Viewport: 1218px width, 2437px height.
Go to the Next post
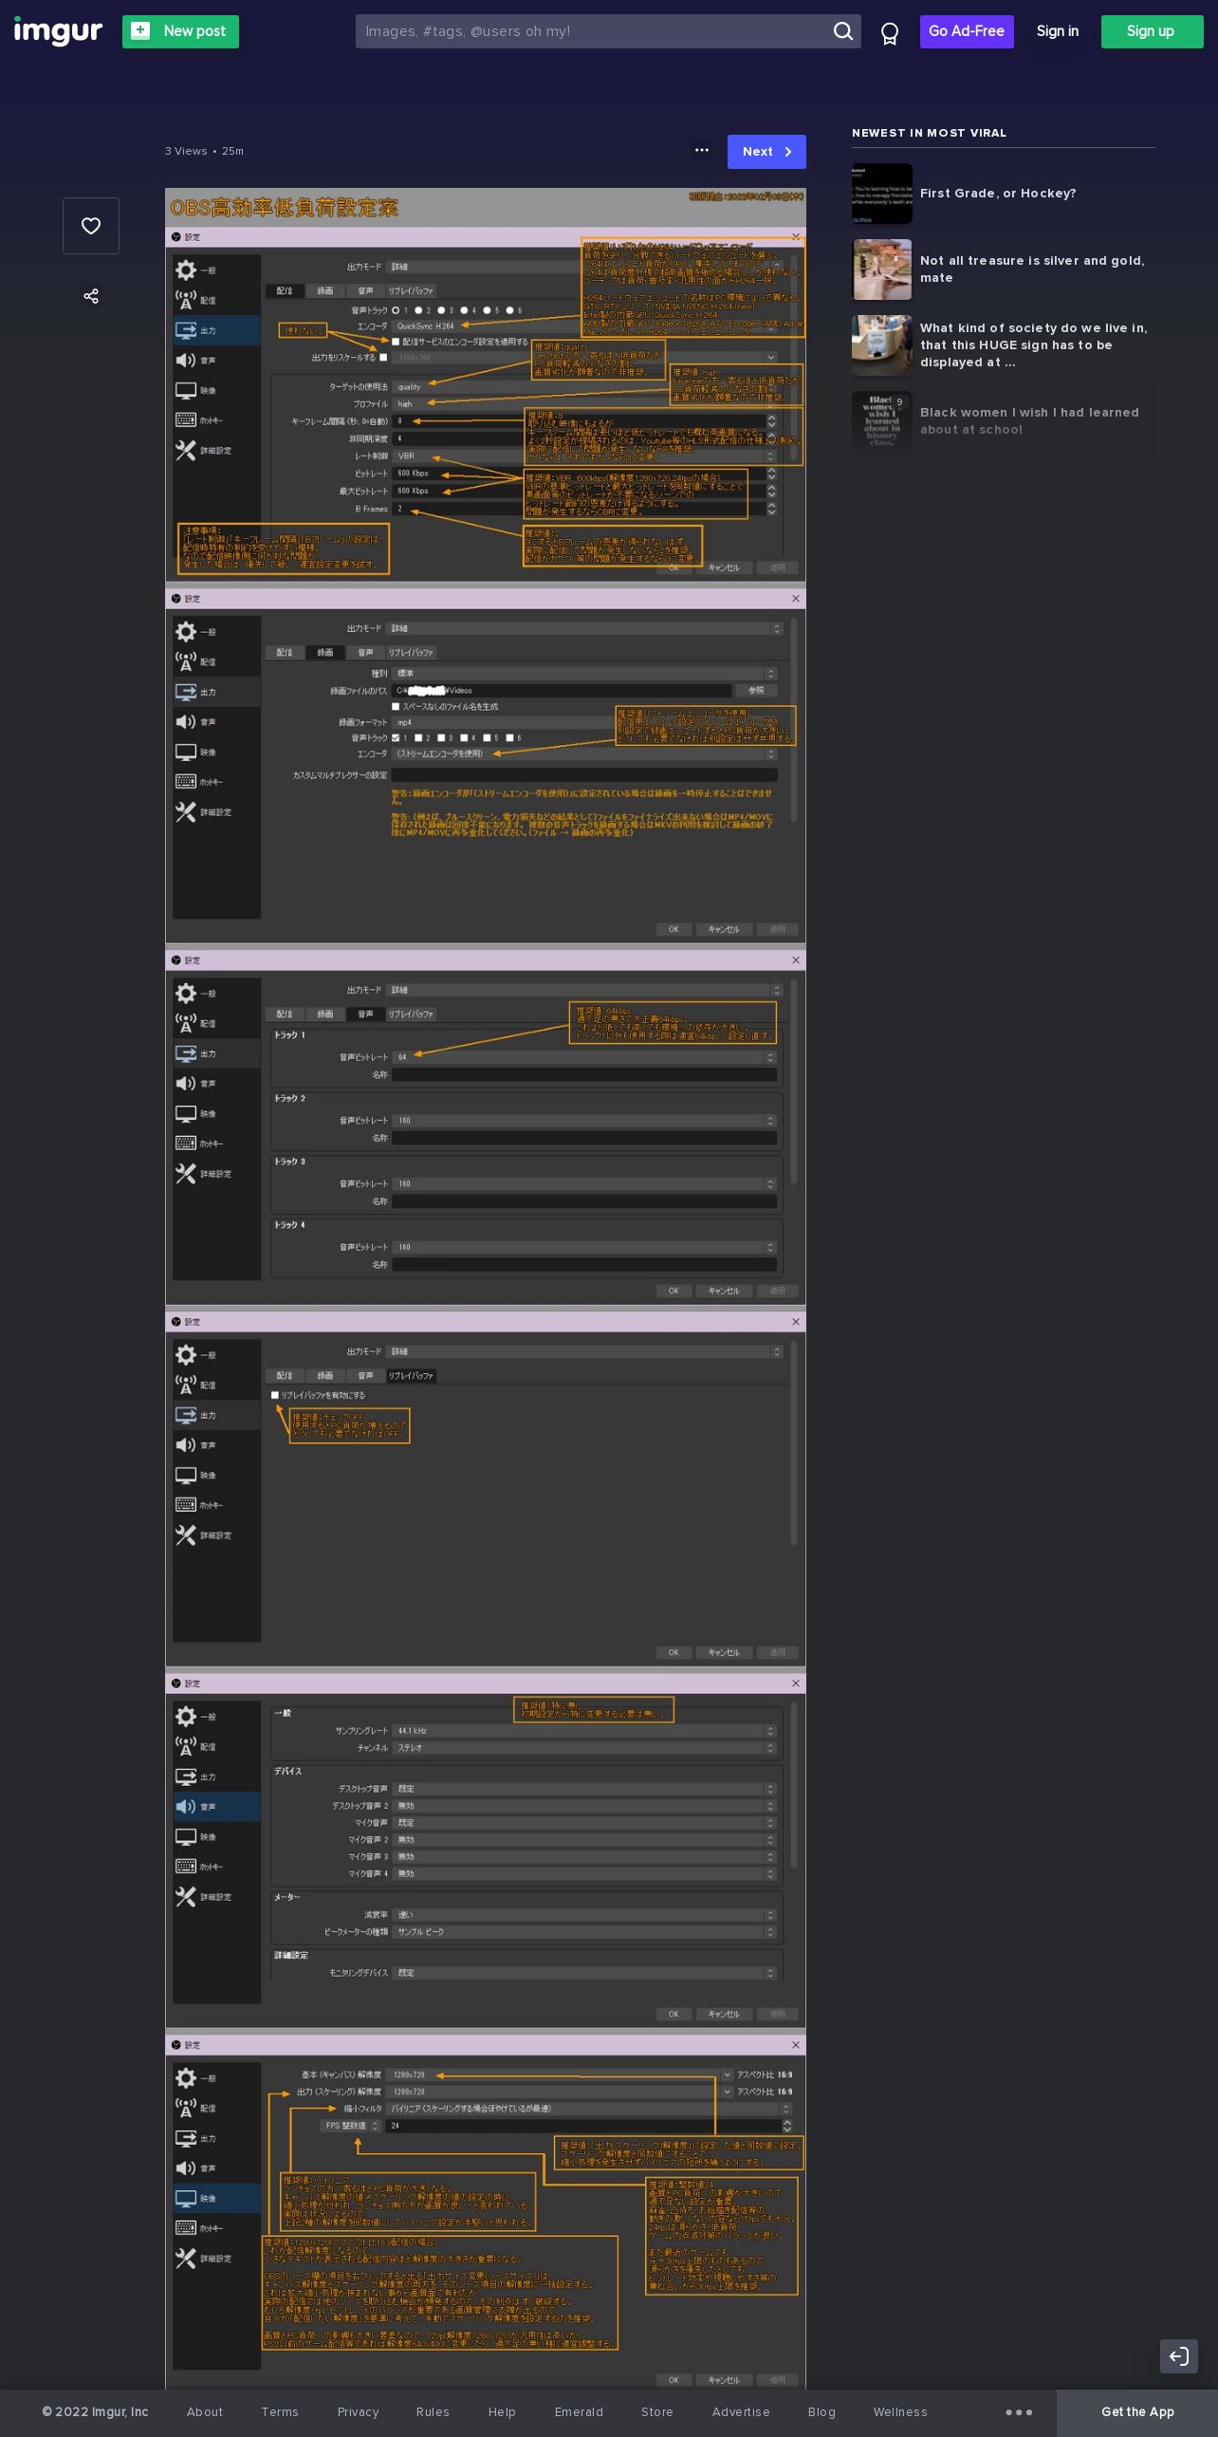(766, 152)
